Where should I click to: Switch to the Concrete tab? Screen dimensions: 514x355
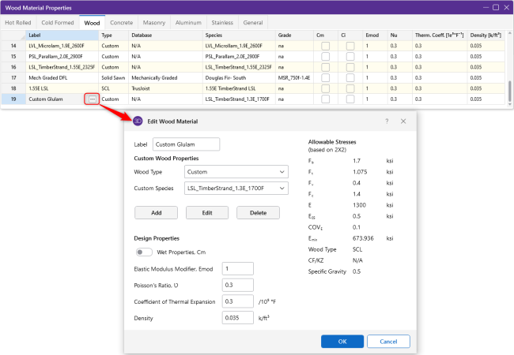click(119, 23)
